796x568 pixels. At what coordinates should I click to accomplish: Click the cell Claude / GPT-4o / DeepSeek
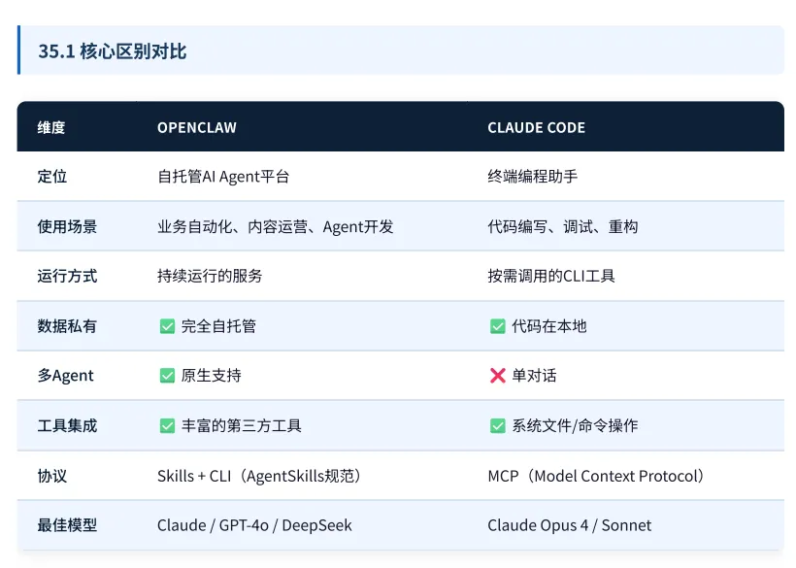[x=254, y=525]
